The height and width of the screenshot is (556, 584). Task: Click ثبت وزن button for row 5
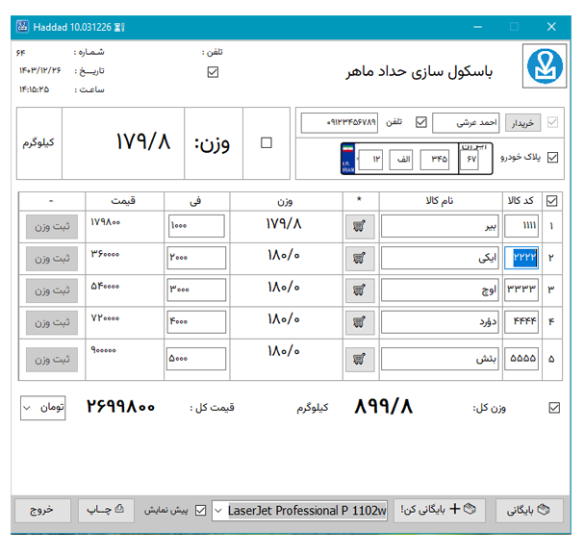pyautogui.click(x=52, y=360)
